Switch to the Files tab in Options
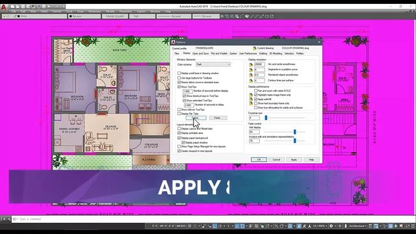 (x=177, y=53)
